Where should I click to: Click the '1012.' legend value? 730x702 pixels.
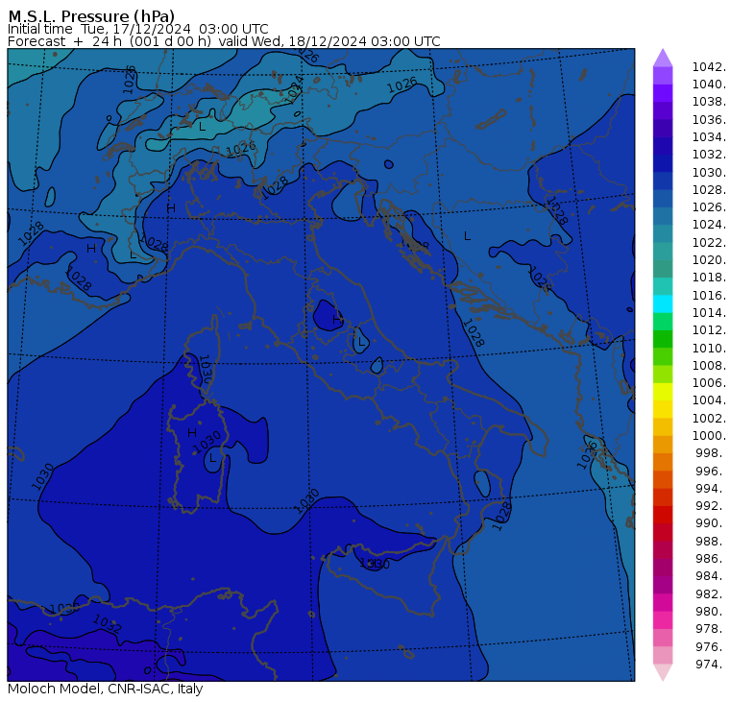click(709, 330)
